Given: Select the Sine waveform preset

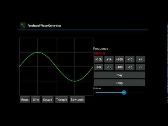Looking at the screenshot, I should pos(36,100).
